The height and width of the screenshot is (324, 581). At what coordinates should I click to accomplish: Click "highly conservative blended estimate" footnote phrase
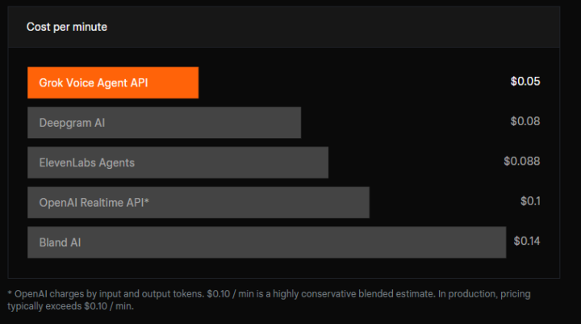339,293
